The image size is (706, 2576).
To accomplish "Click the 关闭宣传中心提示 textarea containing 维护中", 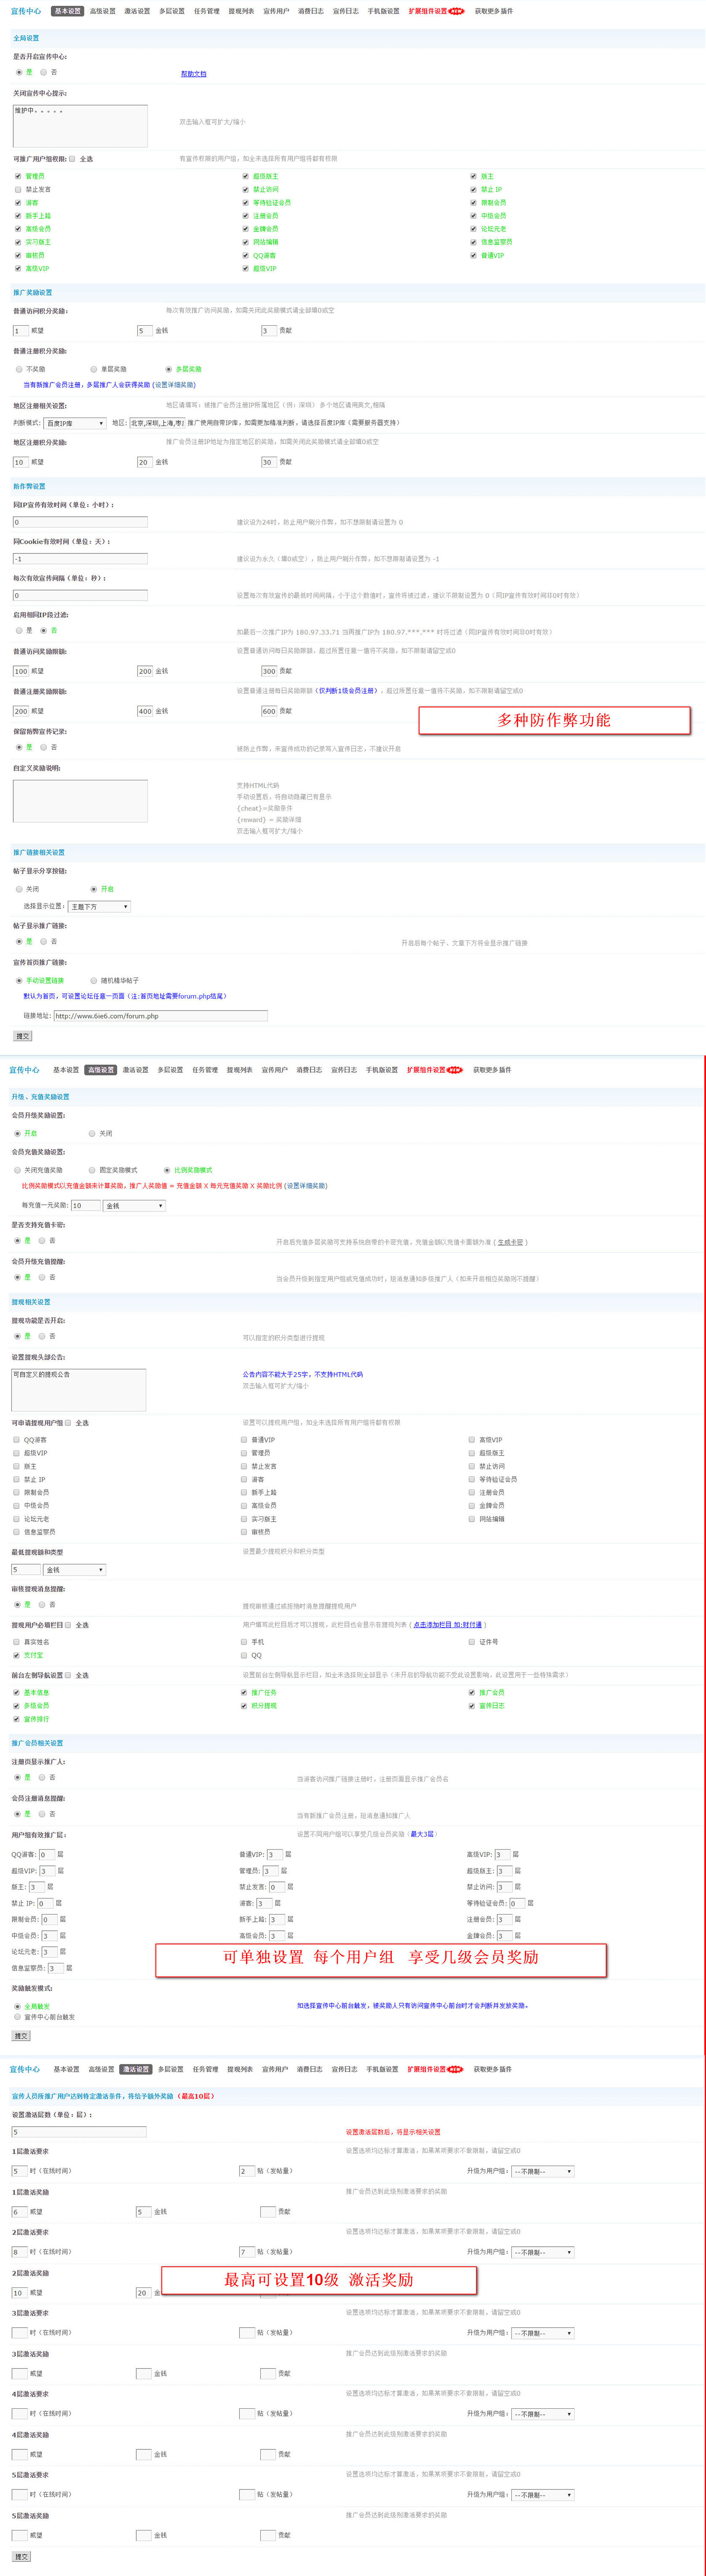I will pos(80,126).
